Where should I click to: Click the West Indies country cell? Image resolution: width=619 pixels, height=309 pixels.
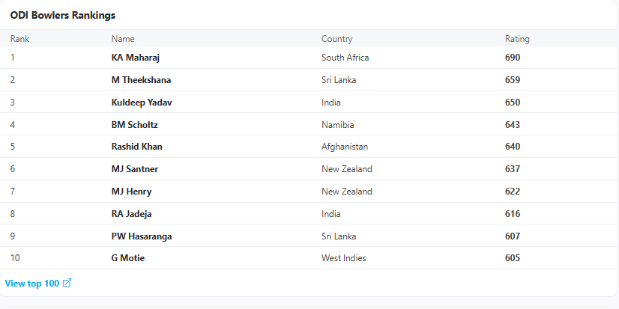[x=343, y=258]
